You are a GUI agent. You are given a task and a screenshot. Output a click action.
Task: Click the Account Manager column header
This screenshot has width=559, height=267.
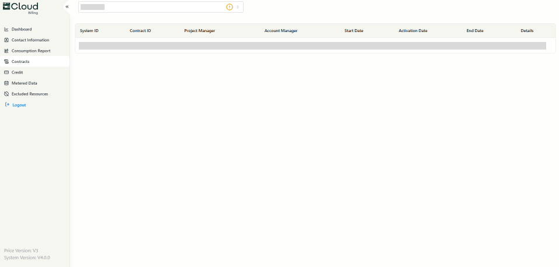point(280,30)
